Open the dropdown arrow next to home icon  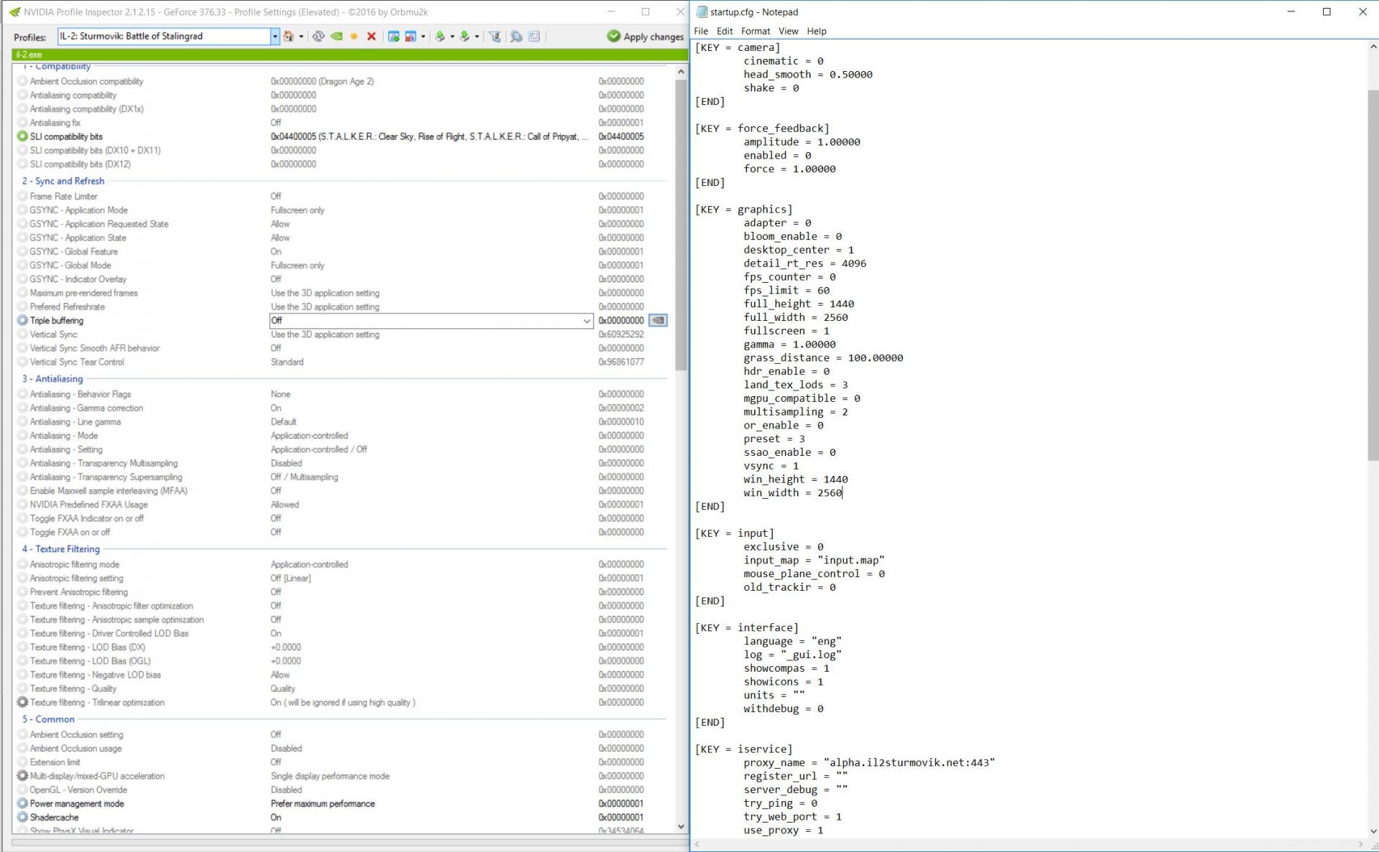click(301, 37)
